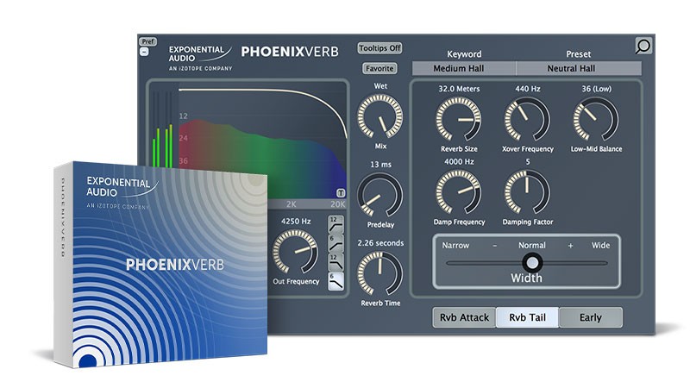Select top 12 dB filter slope icon

(336, 224)
